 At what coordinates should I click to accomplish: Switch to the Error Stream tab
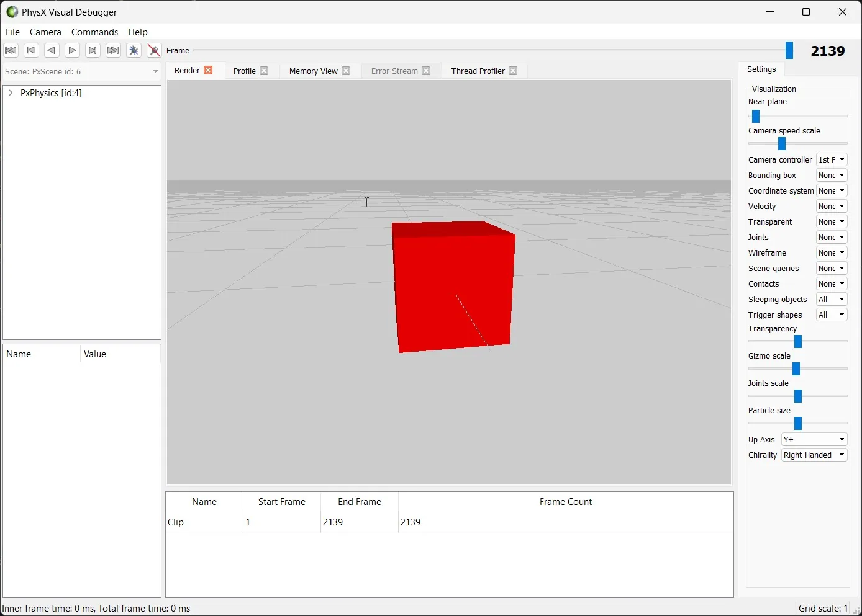click(x=394, y=71)
